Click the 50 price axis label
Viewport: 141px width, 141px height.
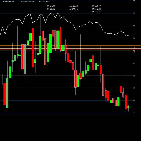134,38
